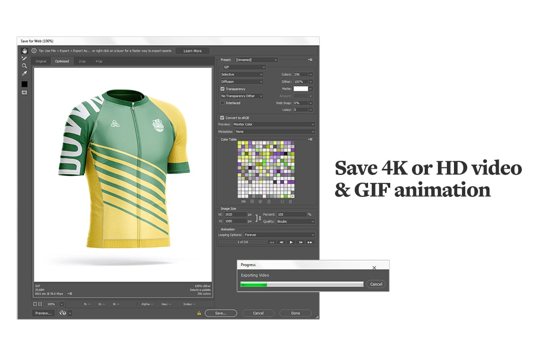The width and height of the screenshot is (537, 358).
Task: Select the Slice Select tool
Action: click(x=25, y=58)
